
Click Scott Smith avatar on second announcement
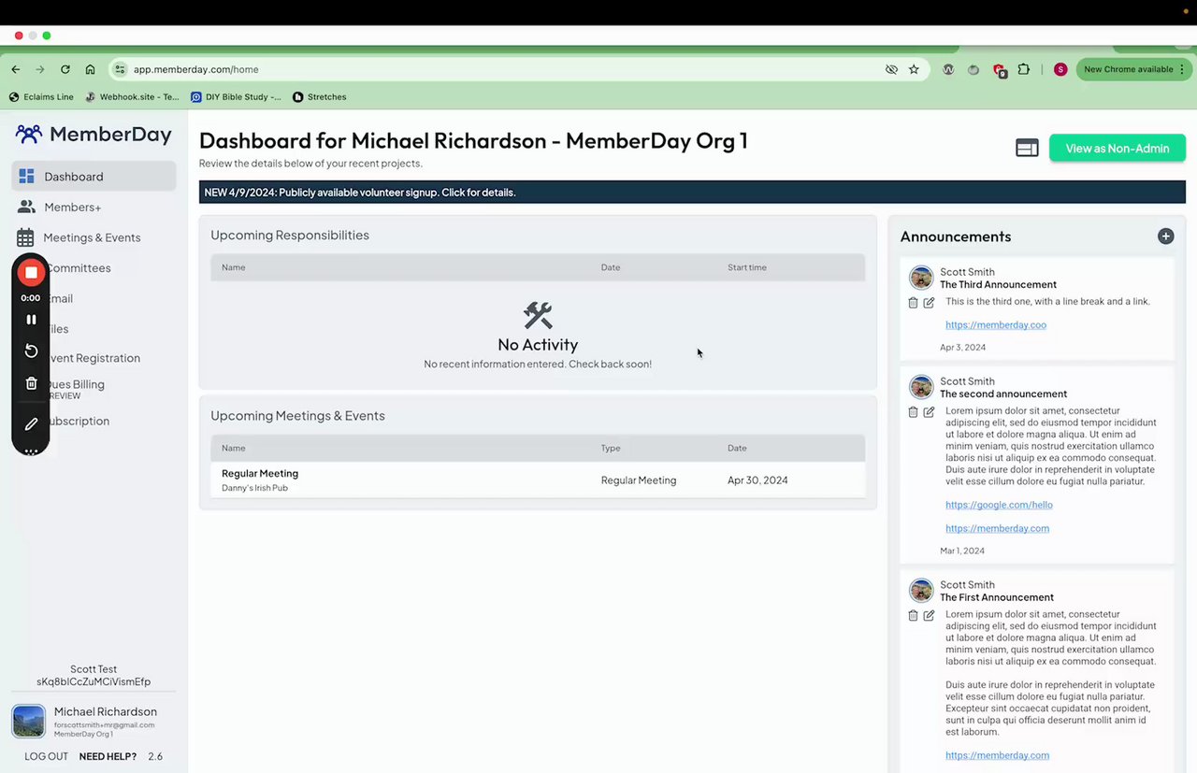click(921, 387)
